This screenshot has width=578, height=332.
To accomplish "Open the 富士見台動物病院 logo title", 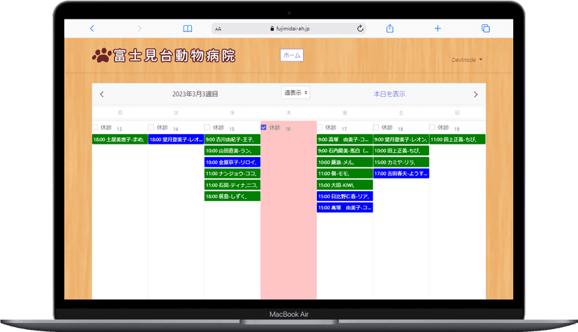I will tap(163, 56).
